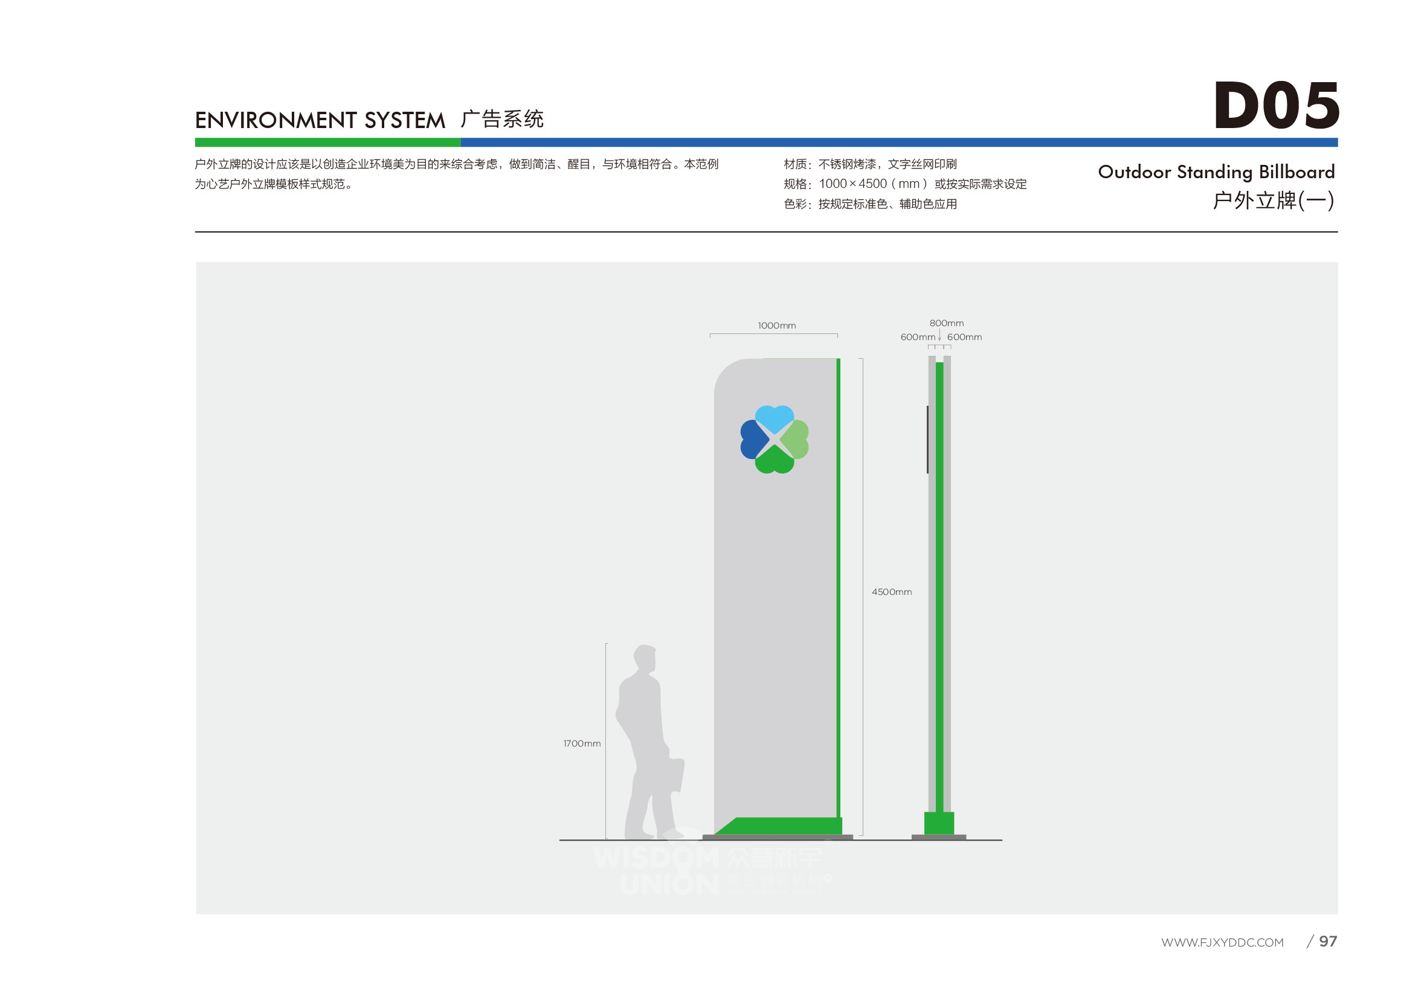The width and height of the screenshot is (1427, 999).
Task: Click the 规格：1000×4500 (mm) specification line
Action: click(x=905, y=184)
